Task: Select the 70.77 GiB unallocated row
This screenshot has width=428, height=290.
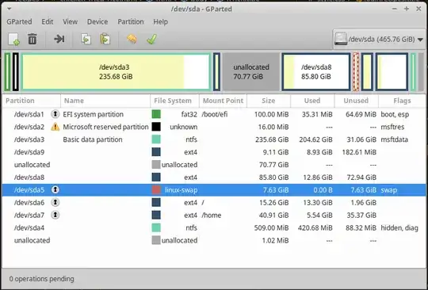Action: tap(214, 165)
